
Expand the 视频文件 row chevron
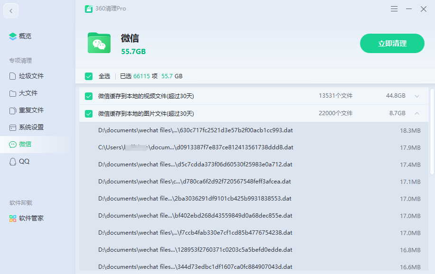[416, 96]
